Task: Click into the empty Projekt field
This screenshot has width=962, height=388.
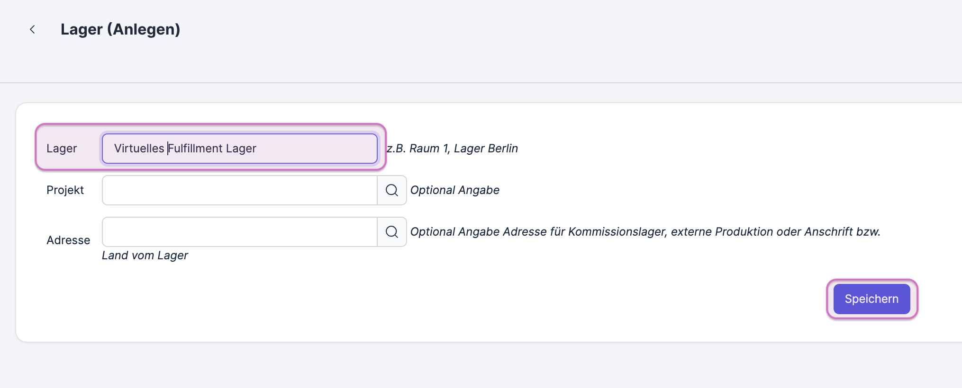Action: coord(240,190)
